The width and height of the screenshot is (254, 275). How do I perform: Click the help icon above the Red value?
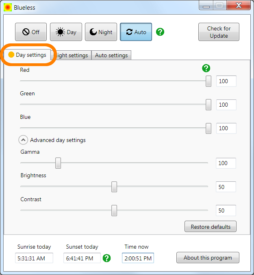(206, 68)
